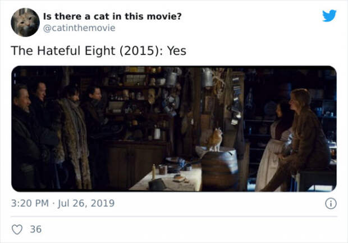View the 36 likes count
The width and height of the screenshot is (348, 243).
coord(36,229)
